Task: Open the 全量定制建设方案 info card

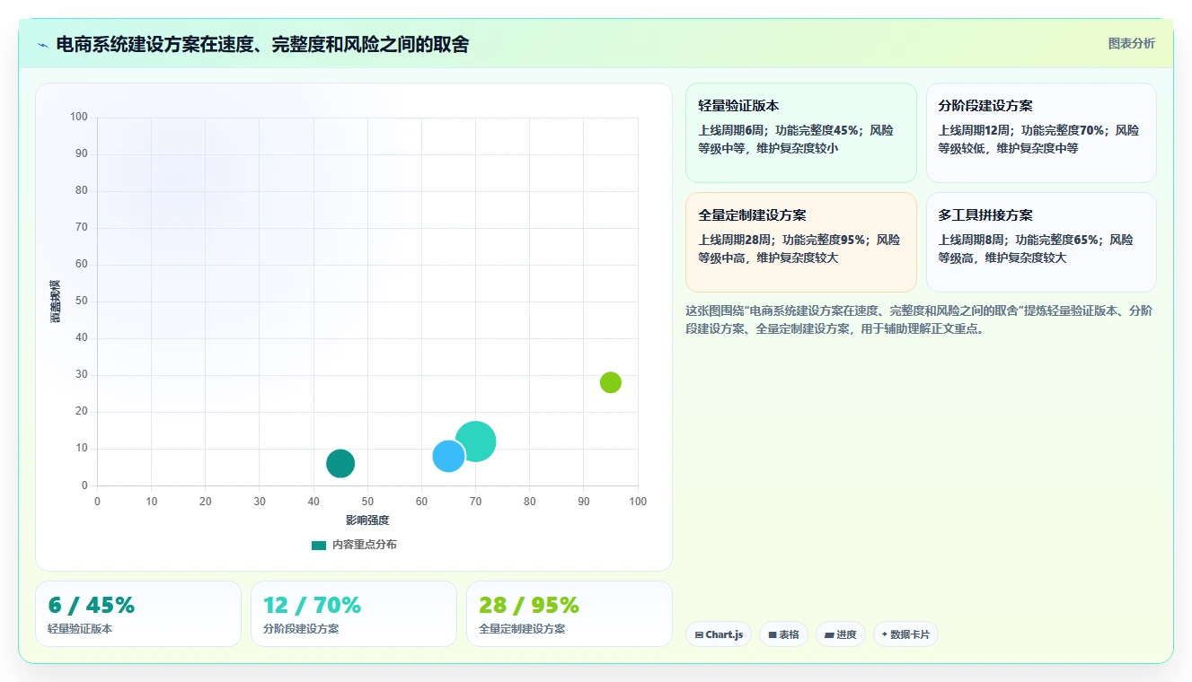Action: [801, 242]
